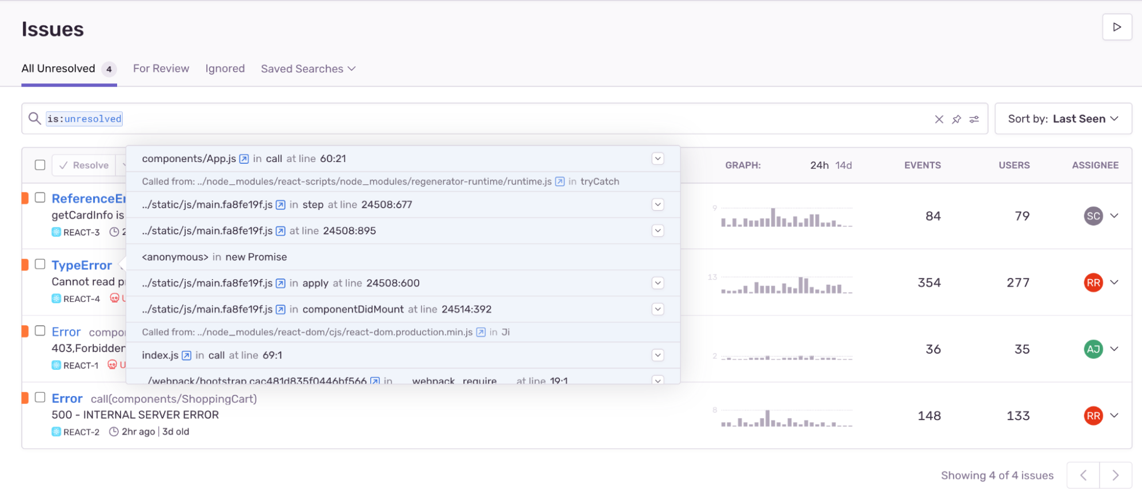The width and height of the screenshot is (1142, 501).
Task: Click the React icon beside REACT-4
Action: pyautogui.click(x=56, y=298)
